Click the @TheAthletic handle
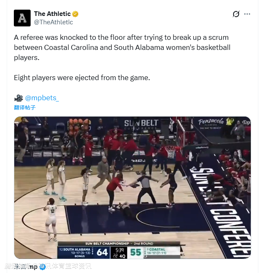 click(53, 22)
